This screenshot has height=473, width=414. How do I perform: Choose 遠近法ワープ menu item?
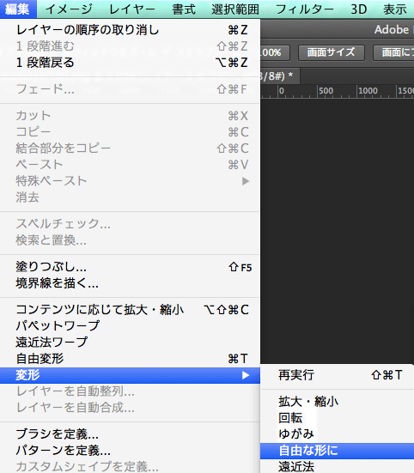coord(130,343)
